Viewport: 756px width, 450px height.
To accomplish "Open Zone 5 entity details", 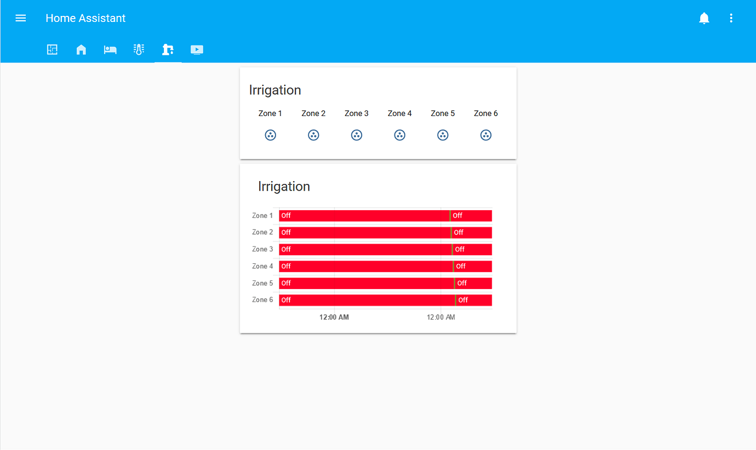I will tap(443, 135).
